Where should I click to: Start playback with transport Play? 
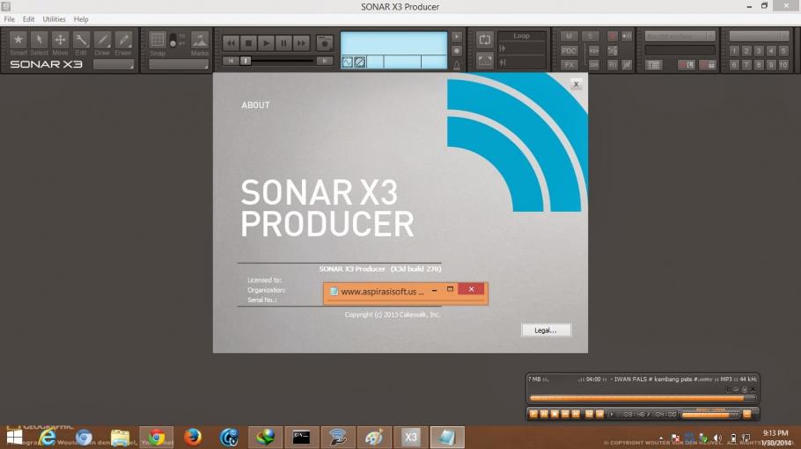coord(266,43)
